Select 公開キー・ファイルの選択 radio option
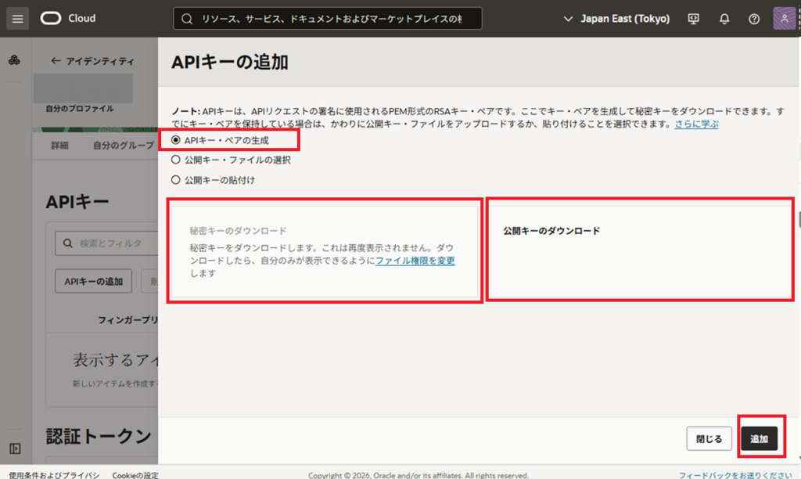The image size is (801, 479). 176,160
